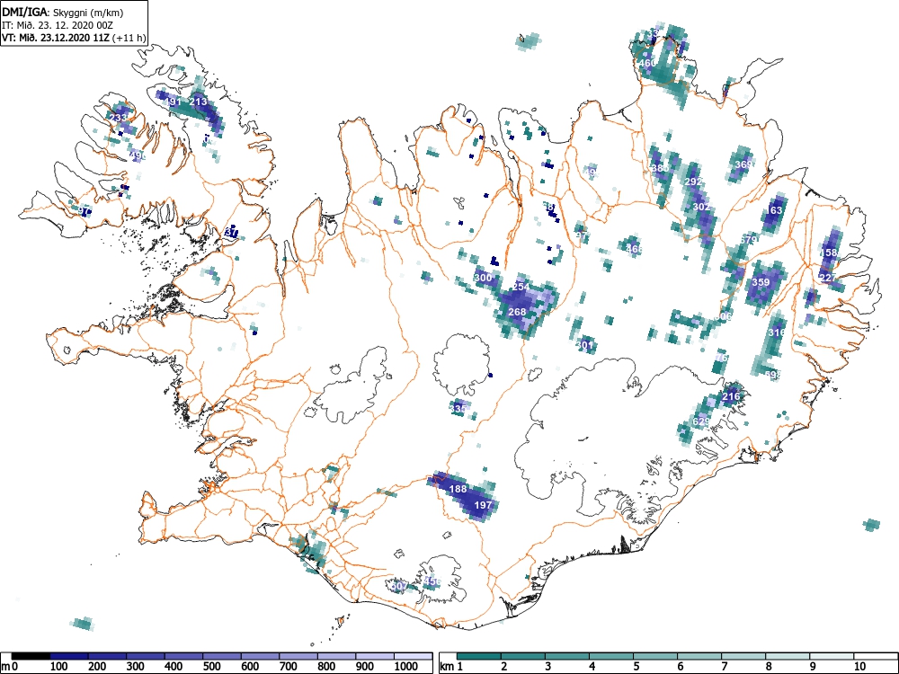Click the '700' label on the meter legend

(x=289, y=667)
